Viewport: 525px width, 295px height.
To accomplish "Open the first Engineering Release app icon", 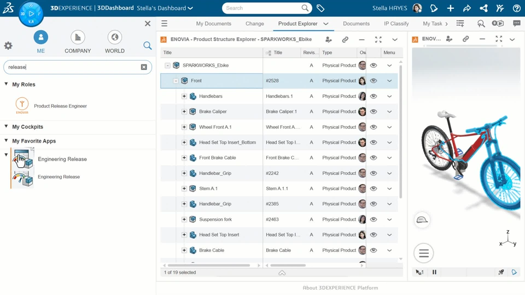I will (x=23, y=159).
